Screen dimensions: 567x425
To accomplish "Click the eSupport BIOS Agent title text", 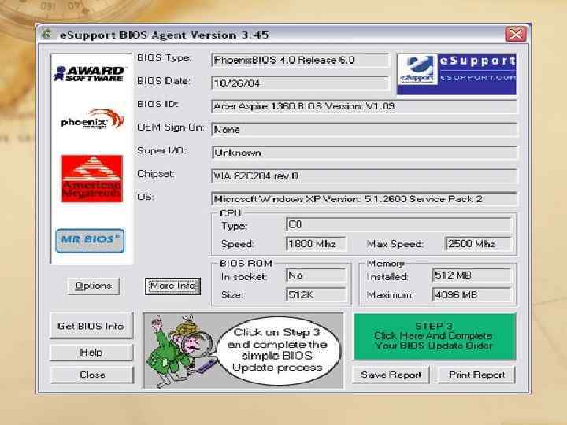I will [x=165, y=35].
